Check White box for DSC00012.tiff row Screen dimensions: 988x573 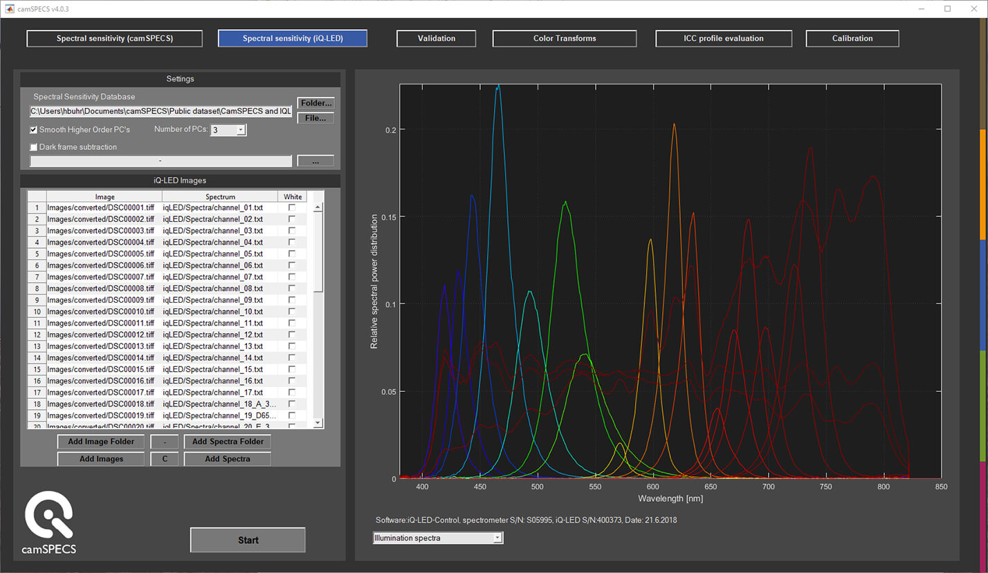pos(292,335)
